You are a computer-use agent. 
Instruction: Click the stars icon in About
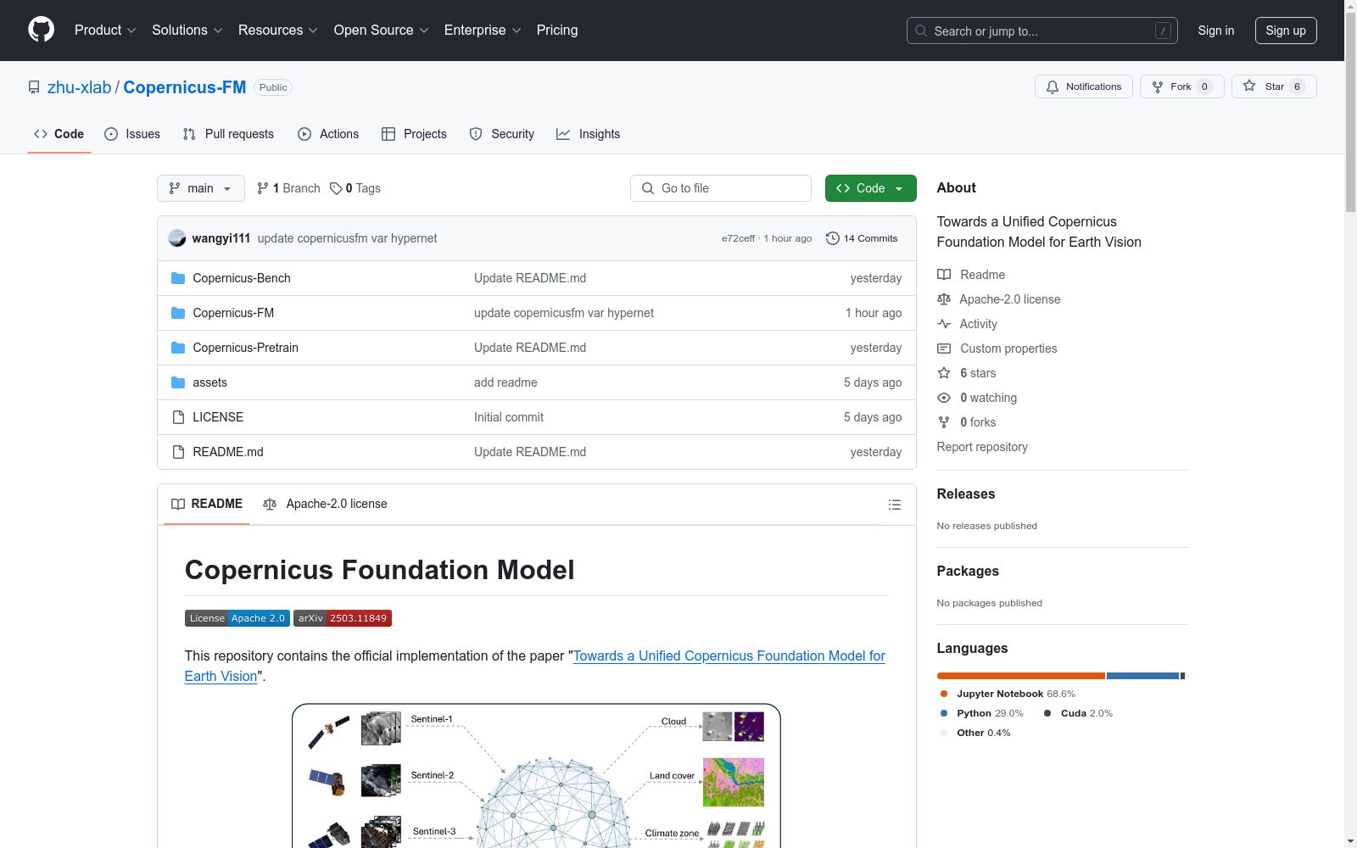(x=944, y=373)
